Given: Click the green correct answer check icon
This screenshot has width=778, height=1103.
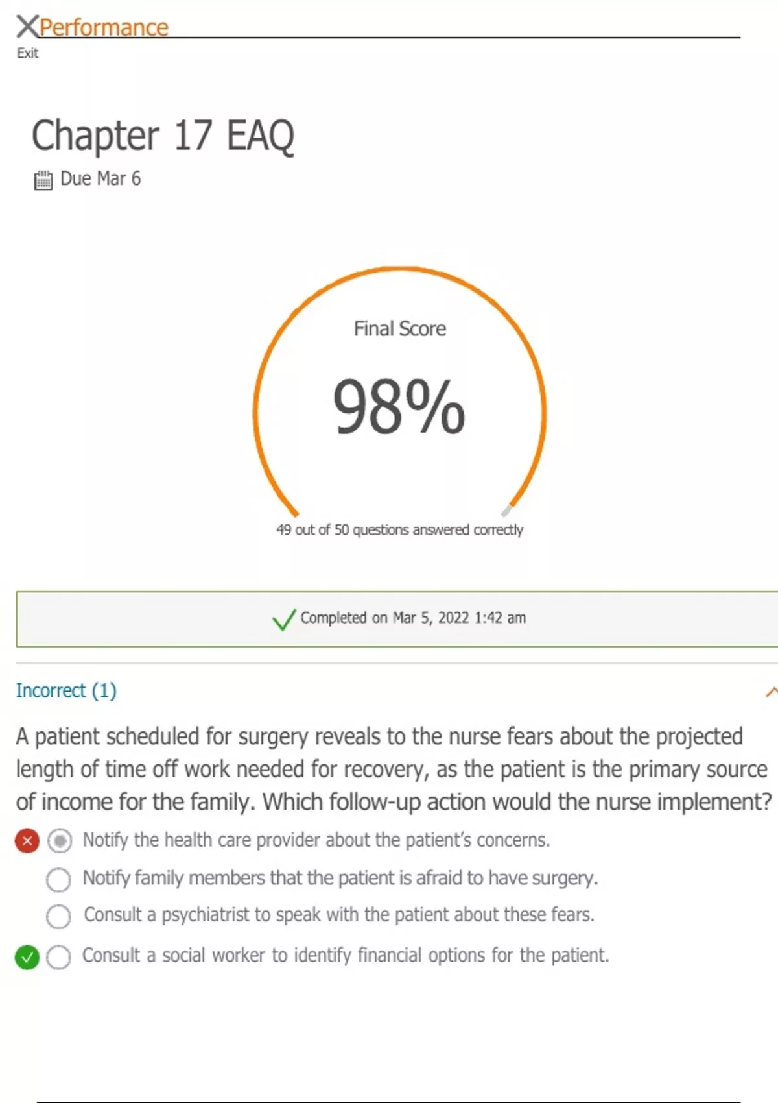Looking at the screenshot, I should (27, 957).
